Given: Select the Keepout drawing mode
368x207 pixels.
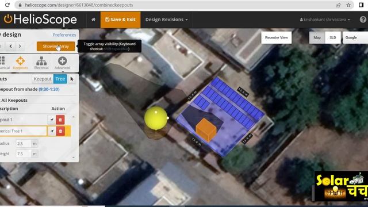Looking at the screenshot, I should tap(43, 79).
